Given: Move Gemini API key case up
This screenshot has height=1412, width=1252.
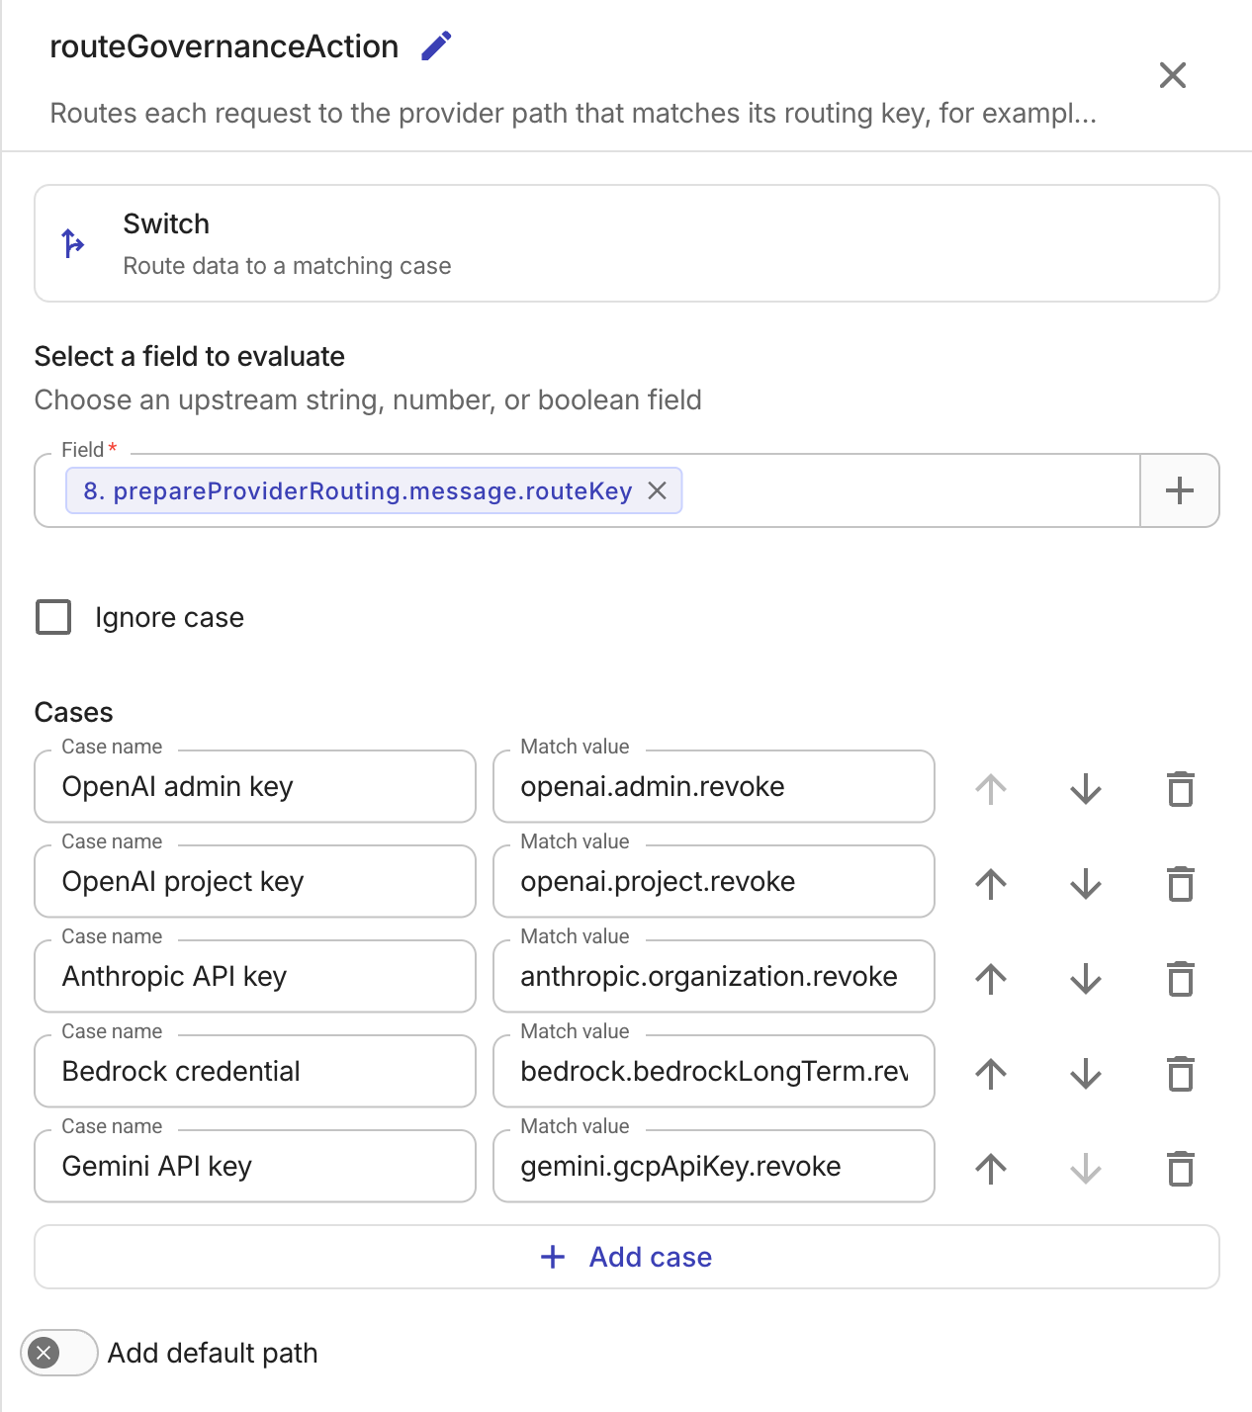Looking at the screenshot, I should [x=990, y=1168].
